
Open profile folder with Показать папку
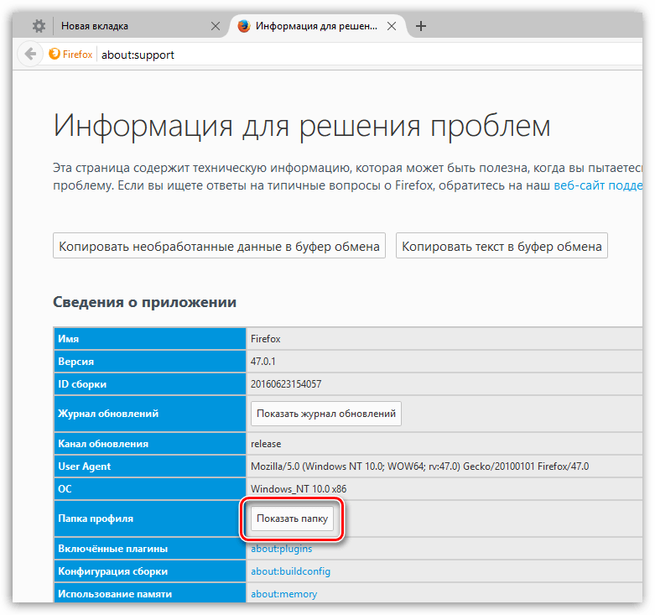tap(293, 519)
